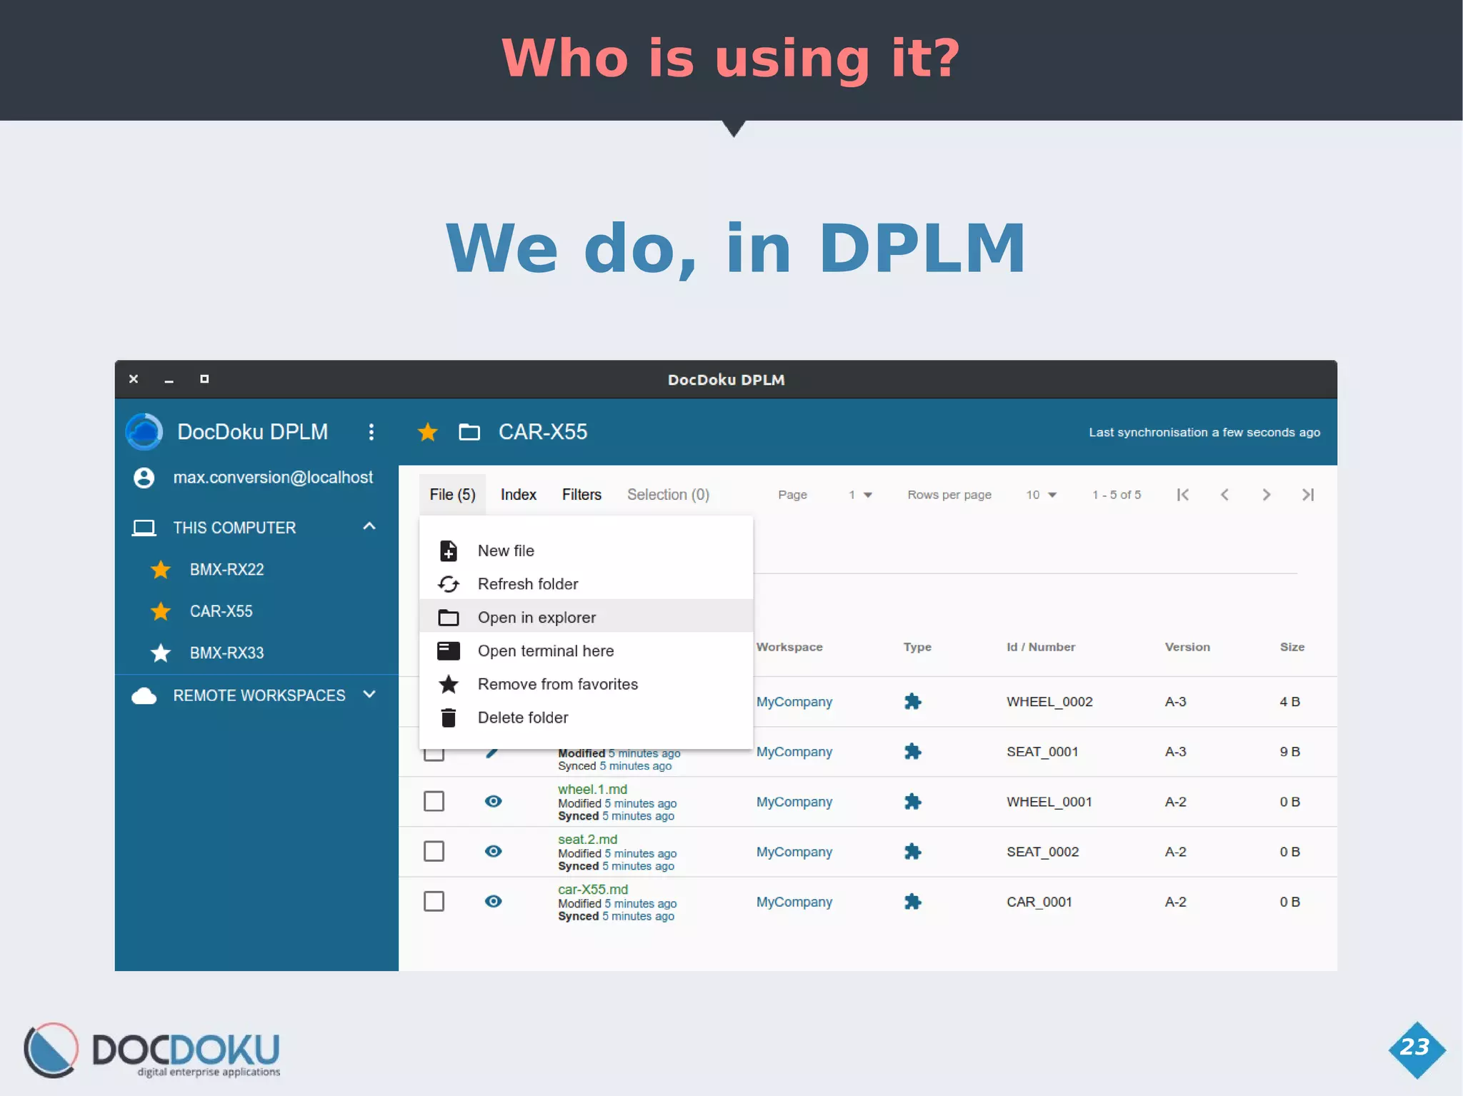1463x1096 pixels.
Task: Click the Remove from favorites star icon
Action: click(449, 684)
